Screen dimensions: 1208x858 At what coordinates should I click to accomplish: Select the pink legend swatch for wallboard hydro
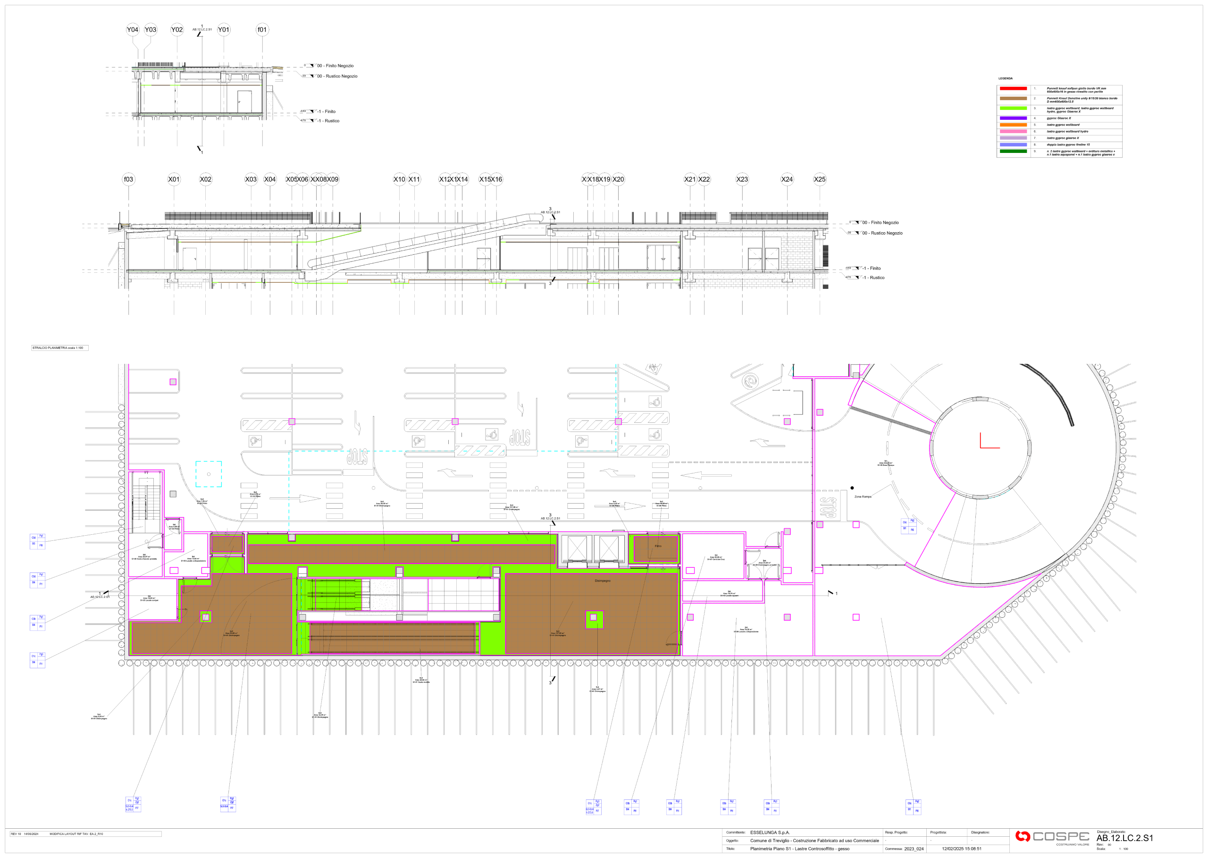tap(1013, 132)
